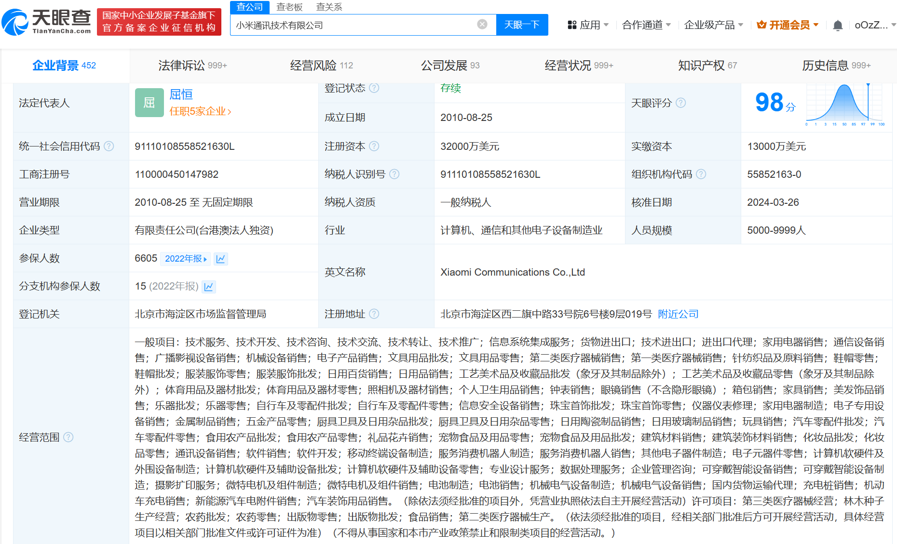
Task: Open the insured headcount trend chart icon
Action: point(221,259)
